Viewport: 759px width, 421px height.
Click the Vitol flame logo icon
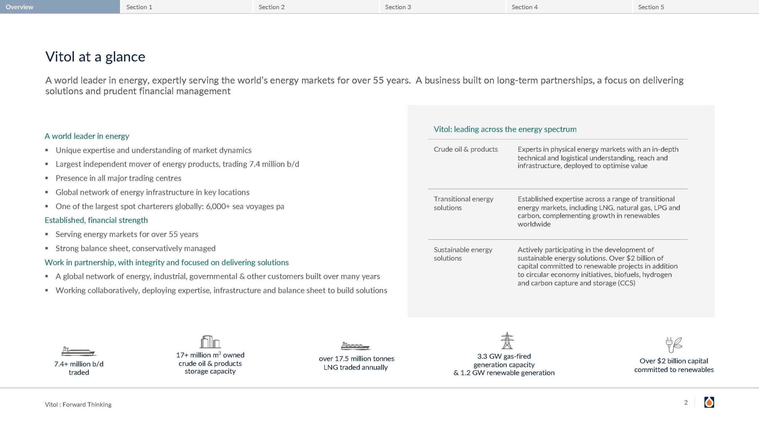click(709, 402)
